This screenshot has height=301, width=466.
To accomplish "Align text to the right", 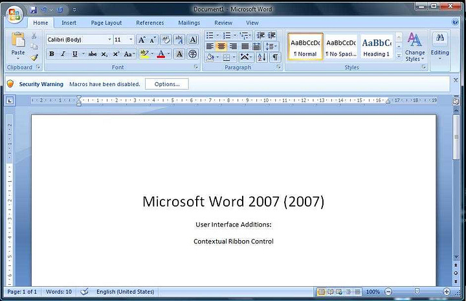I will tap(233, 47).
